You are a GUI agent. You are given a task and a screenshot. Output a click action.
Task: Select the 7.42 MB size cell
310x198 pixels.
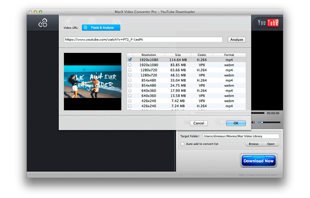coord(178,101)
